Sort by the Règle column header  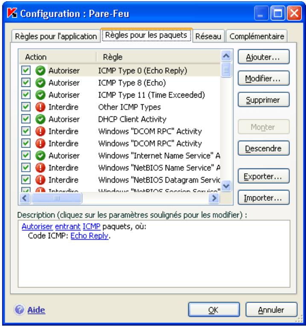pos(158,57)
